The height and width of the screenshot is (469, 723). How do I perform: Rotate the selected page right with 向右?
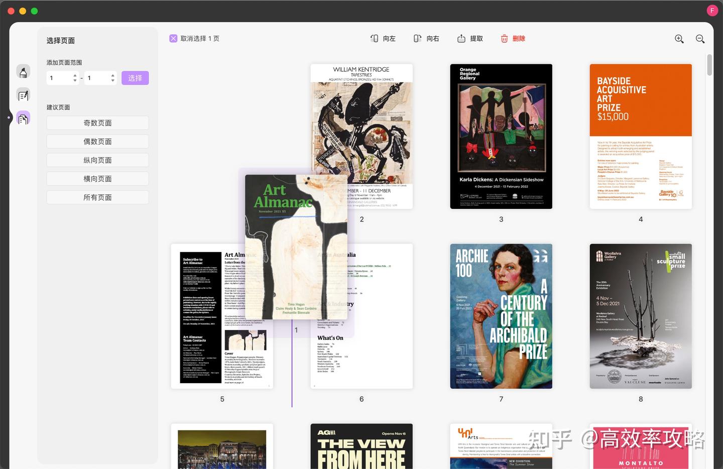[426, 38]
